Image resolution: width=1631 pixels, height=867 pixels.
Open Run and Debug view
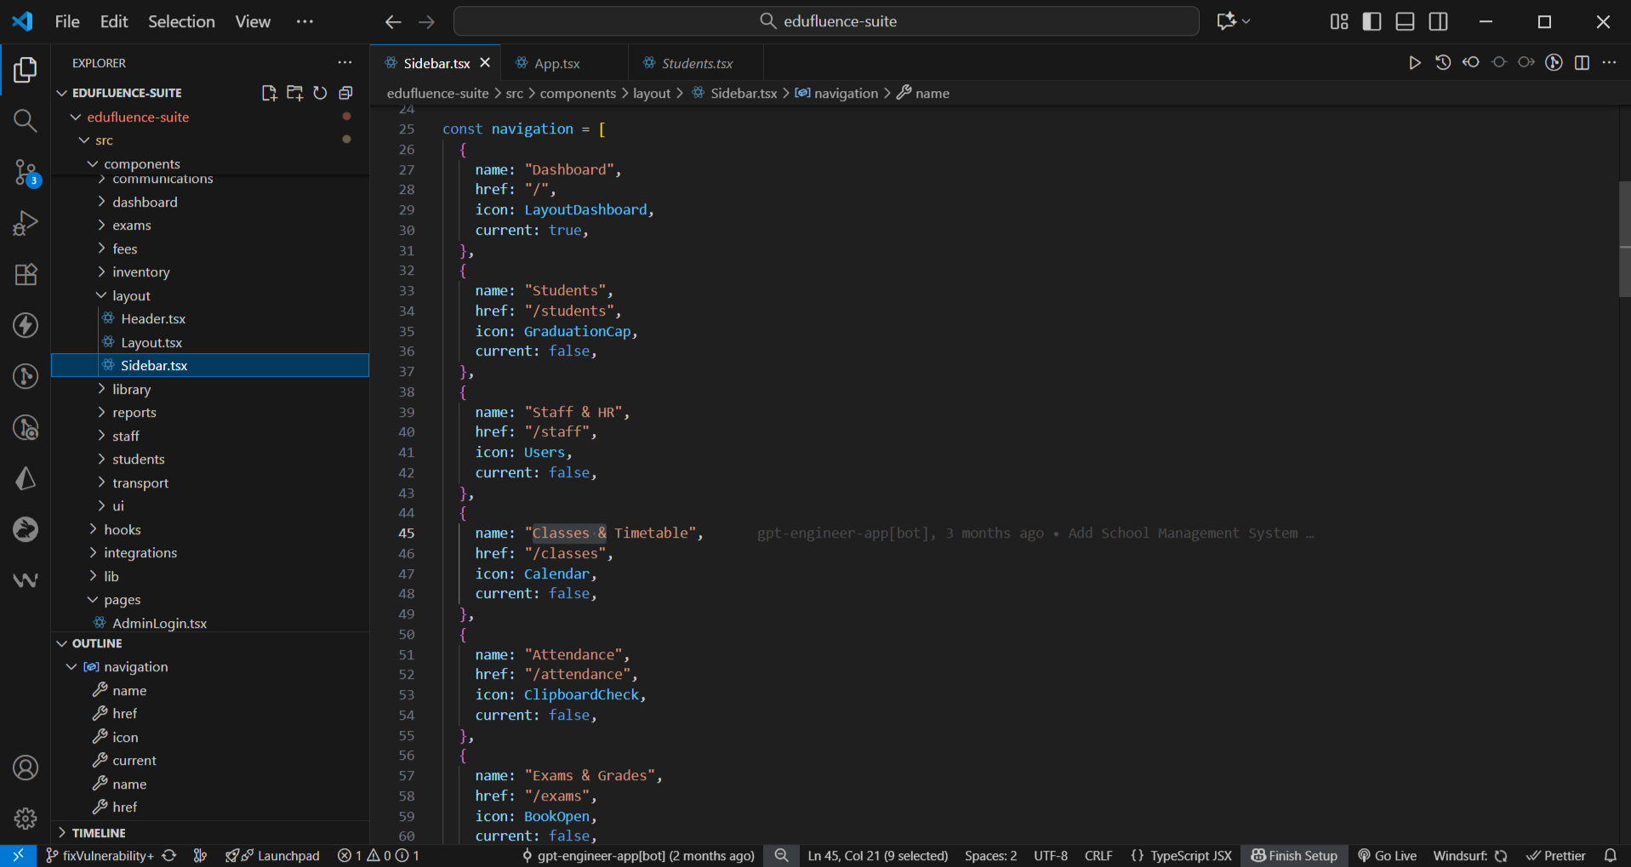[26, 223]
